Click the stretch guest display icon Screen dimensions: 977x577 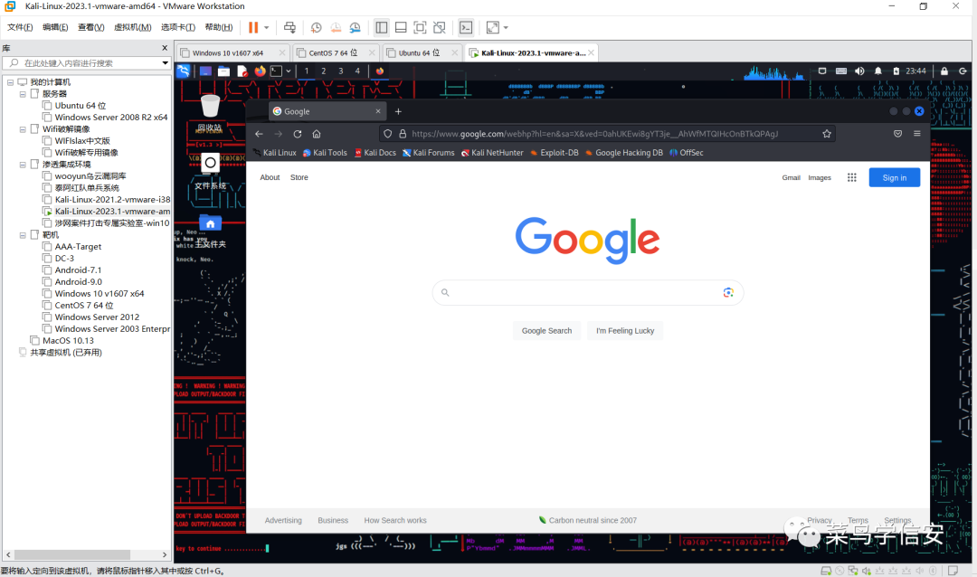pos(492,27)
